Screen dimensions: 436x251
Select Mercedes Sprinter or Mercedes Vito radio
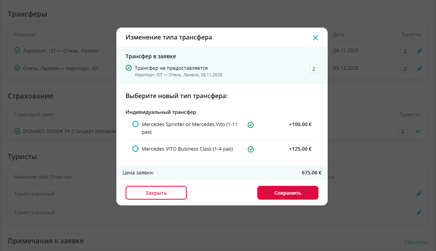135,125
